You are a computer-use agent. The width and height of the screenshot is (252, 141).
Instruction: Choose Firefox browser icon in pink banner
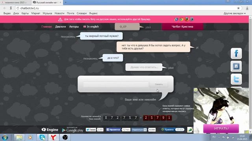(x=187, y=19)
